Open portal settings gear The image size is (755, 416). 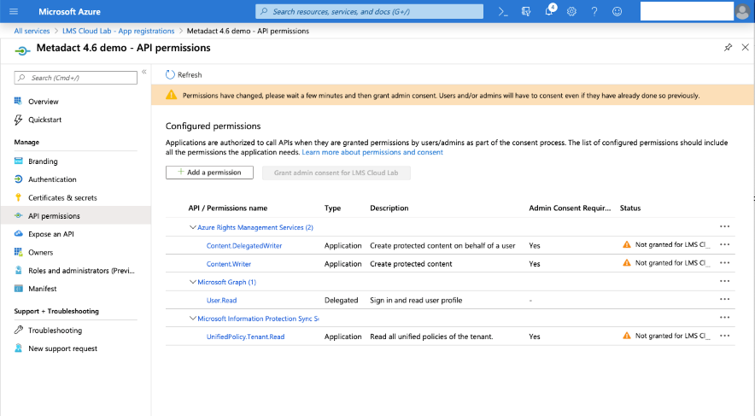point(571,12)
